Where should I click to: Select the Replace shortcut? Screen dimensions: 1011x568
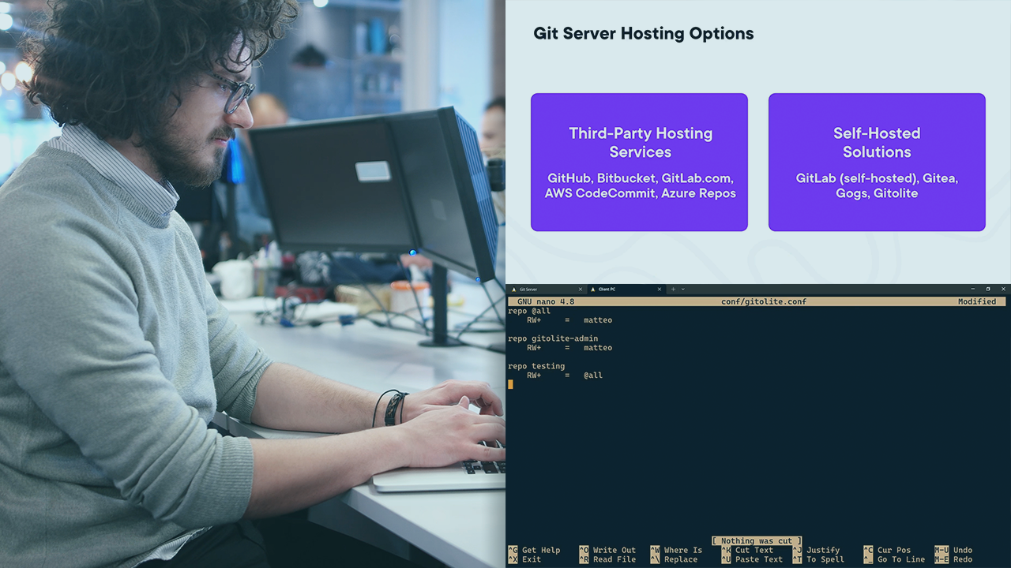click(680, 559)
